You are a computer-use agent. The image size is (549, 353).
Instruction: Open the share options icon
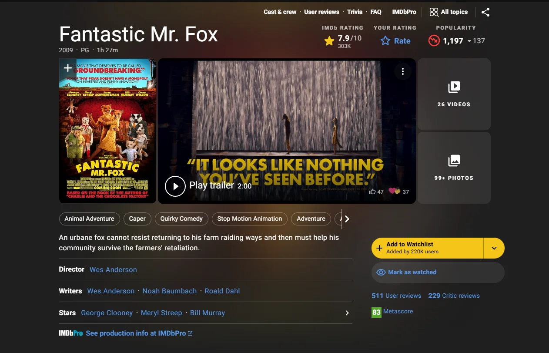pyautogui.click(x=485, y=12)
